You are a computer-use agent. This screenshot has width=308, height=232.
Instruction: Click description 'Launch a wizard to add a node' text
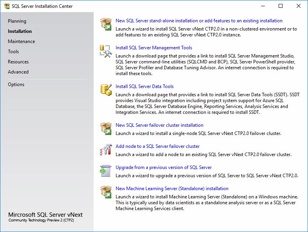click(203, 155)
